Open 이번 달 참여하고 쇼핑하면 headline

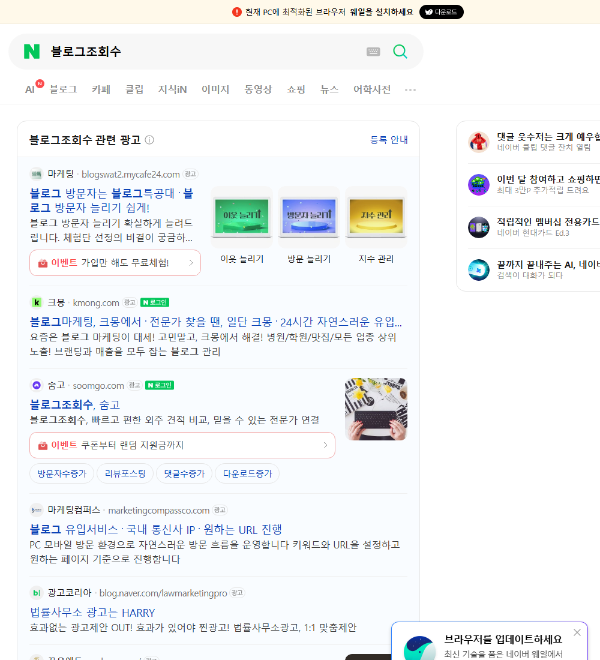point(548,179)
